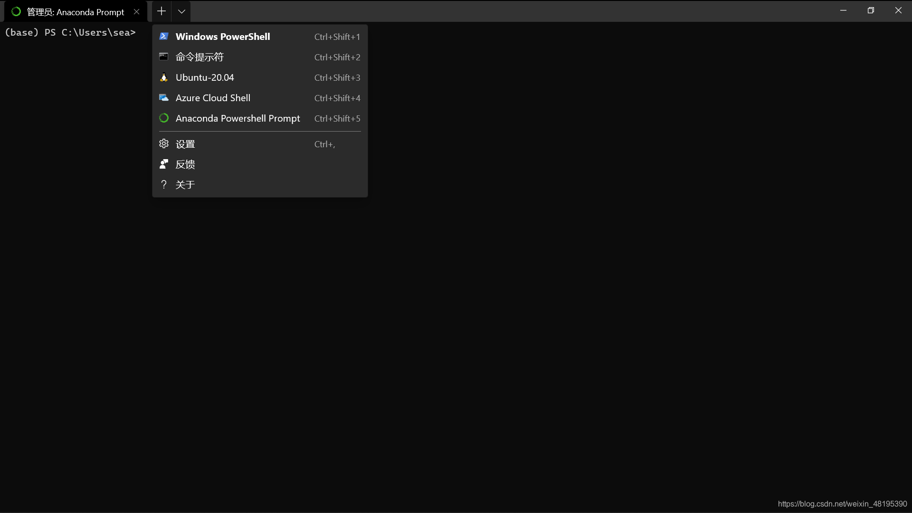Click the about question mark icon
Viewport: 912px width, 513px height.
[164, 184]
